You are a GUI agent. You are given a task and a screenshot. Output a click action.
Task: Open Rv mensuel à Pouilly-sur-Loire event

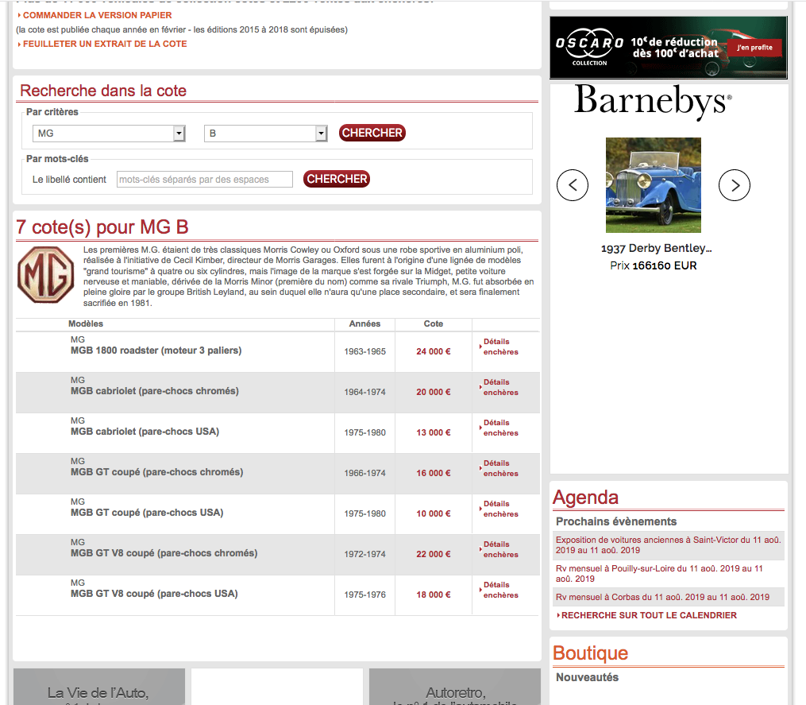(659, 574)
